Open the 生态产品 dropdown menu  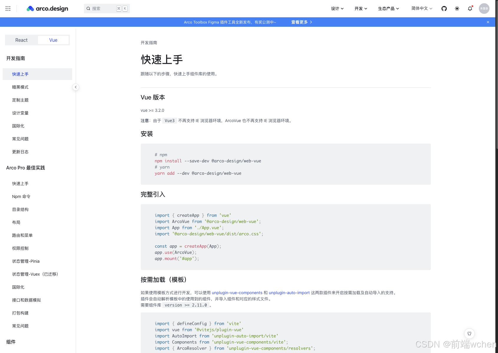388,9
